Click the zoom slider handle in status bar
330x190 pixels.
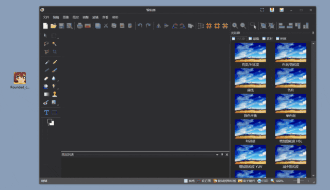[298, 181]
